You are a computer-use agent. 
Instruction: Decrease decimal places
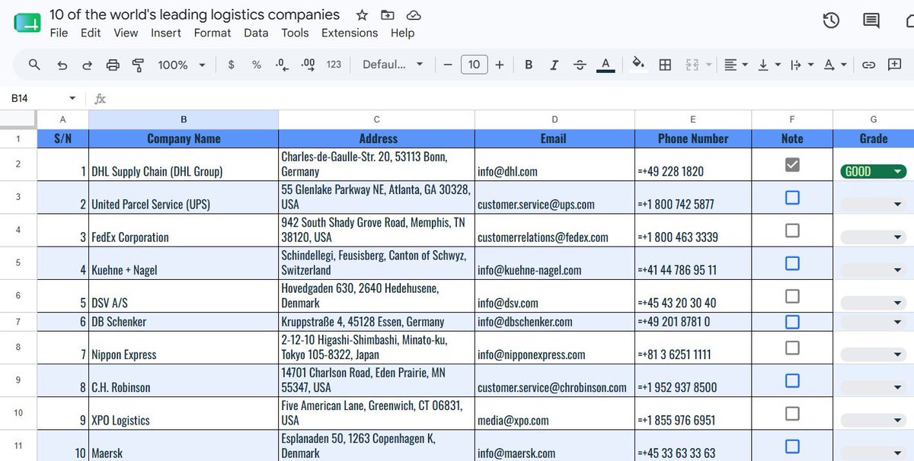coord(282,65)
